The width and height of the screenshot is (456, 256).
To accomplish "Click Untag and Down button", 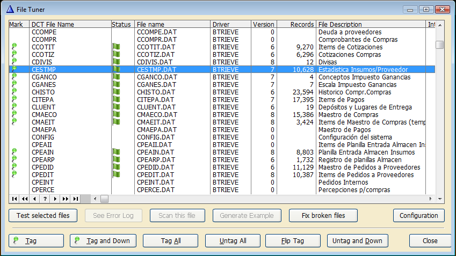I will [357, 241].
